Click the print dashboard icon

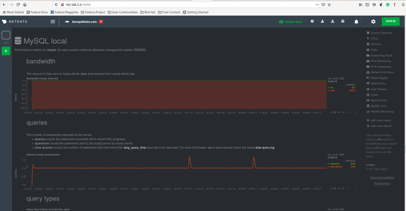tap(343, 22)
